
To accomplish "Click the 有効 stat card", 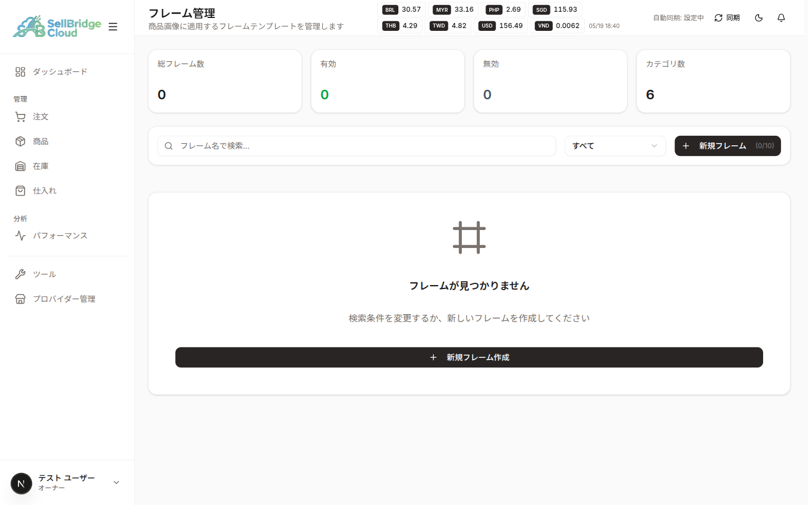I will pyautogui.click(x=388, y=81).
